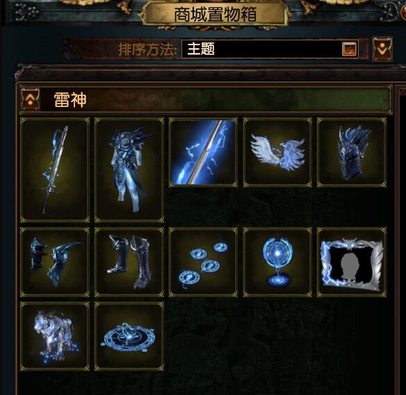Select the Thunder God helmet skin
Viewport: 406px width, 395px height.
point(352,152)
